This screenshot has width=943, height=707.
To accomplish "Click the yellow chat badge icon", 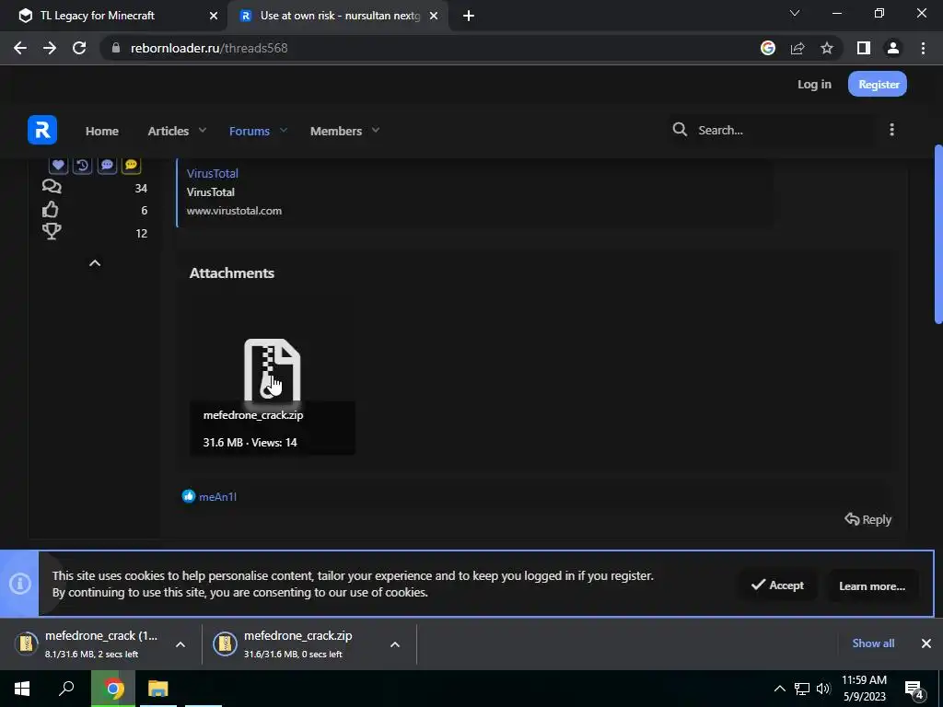I will point(131,165).
